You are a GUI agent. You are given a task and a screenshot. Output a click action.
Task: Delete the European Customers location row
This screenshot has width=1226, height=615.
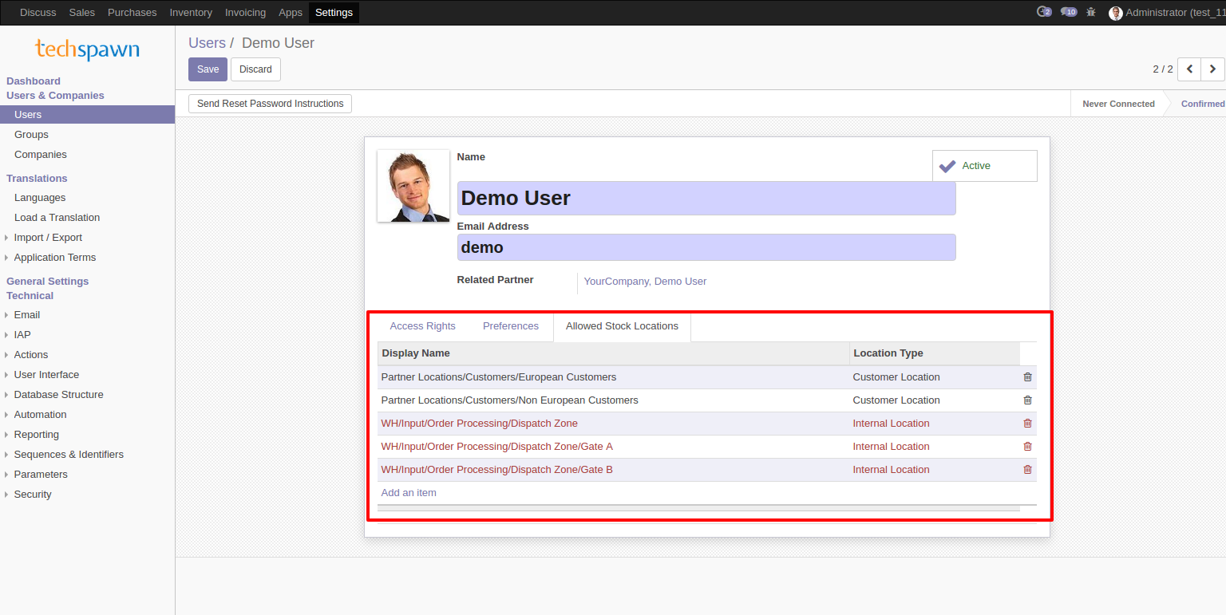1027,377
